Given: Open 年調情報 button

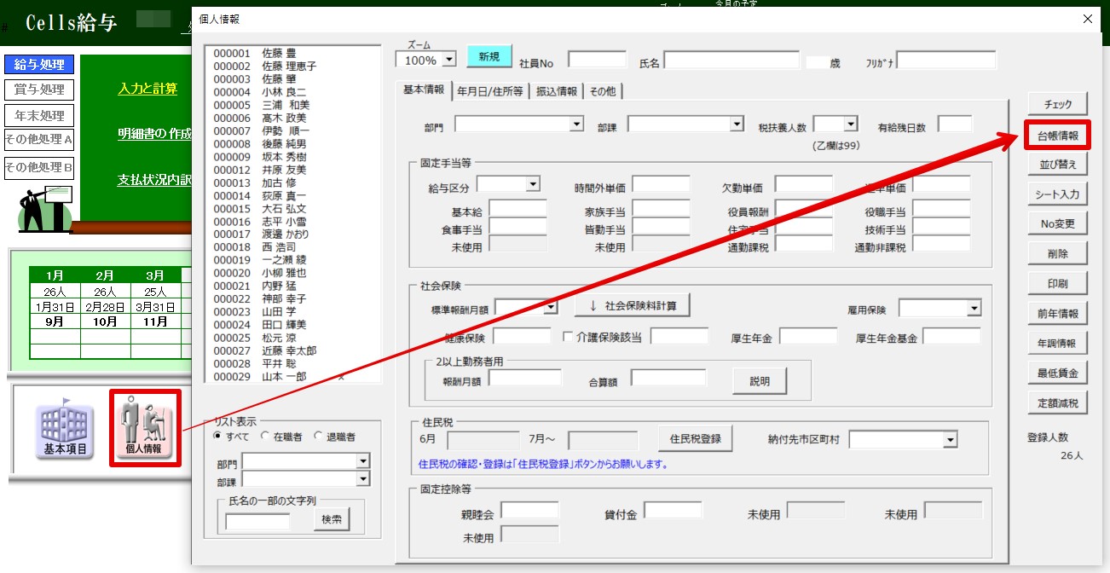Looking at the screenshot, I should pos(1058,344).
